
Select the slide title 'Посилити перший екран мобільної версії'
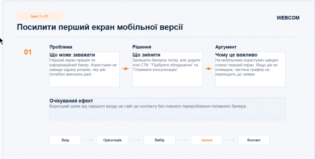(100, 27)
